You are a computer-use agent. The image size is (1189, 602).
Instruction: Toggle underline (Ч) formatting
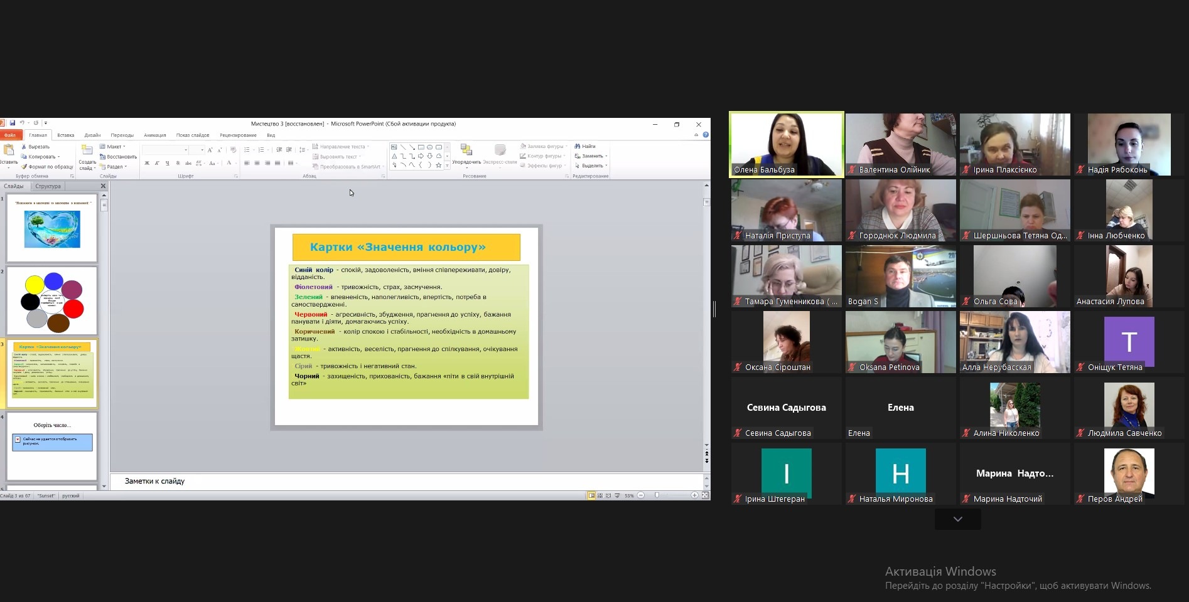coord(167,163)
